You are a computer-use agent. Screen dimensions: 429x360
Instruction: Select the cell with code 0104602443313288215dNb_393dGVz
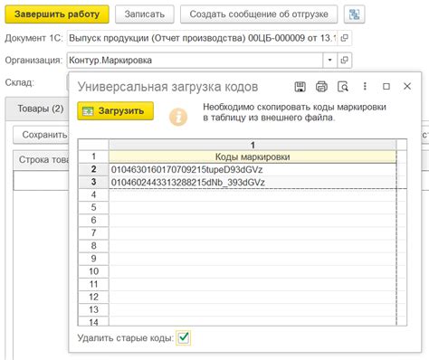[253, 183]
